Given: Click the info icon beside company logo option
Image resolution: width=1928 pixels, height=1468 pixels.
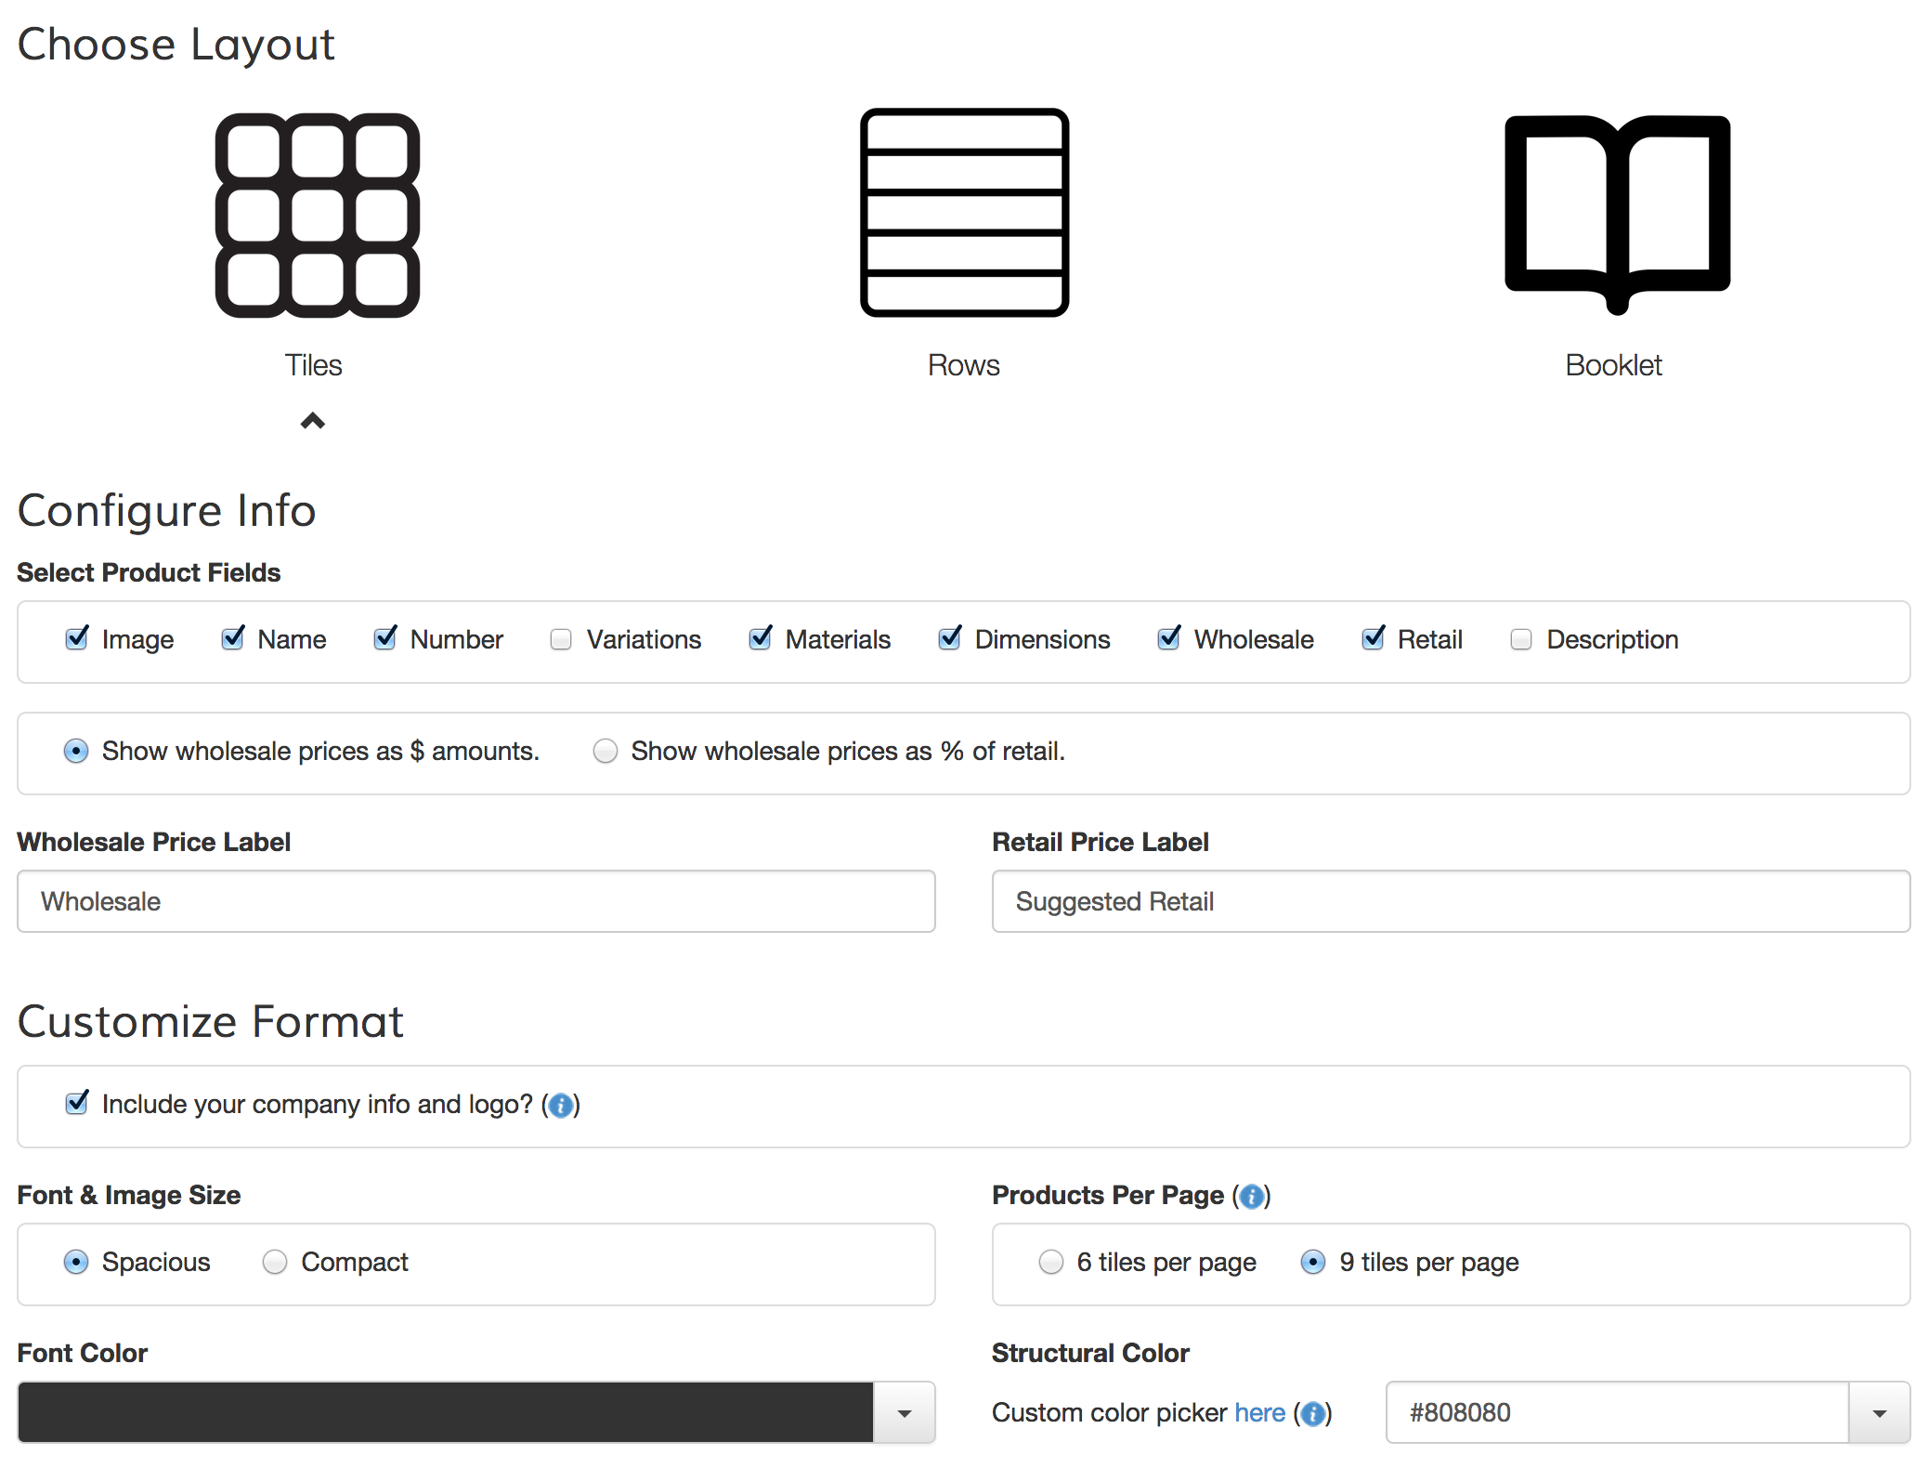Looking at the screenshot, I should click(x=560, y=1106).
